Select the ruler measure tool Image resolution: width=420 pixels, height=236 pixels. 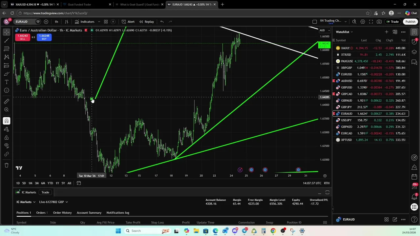(x=7, y=102)
